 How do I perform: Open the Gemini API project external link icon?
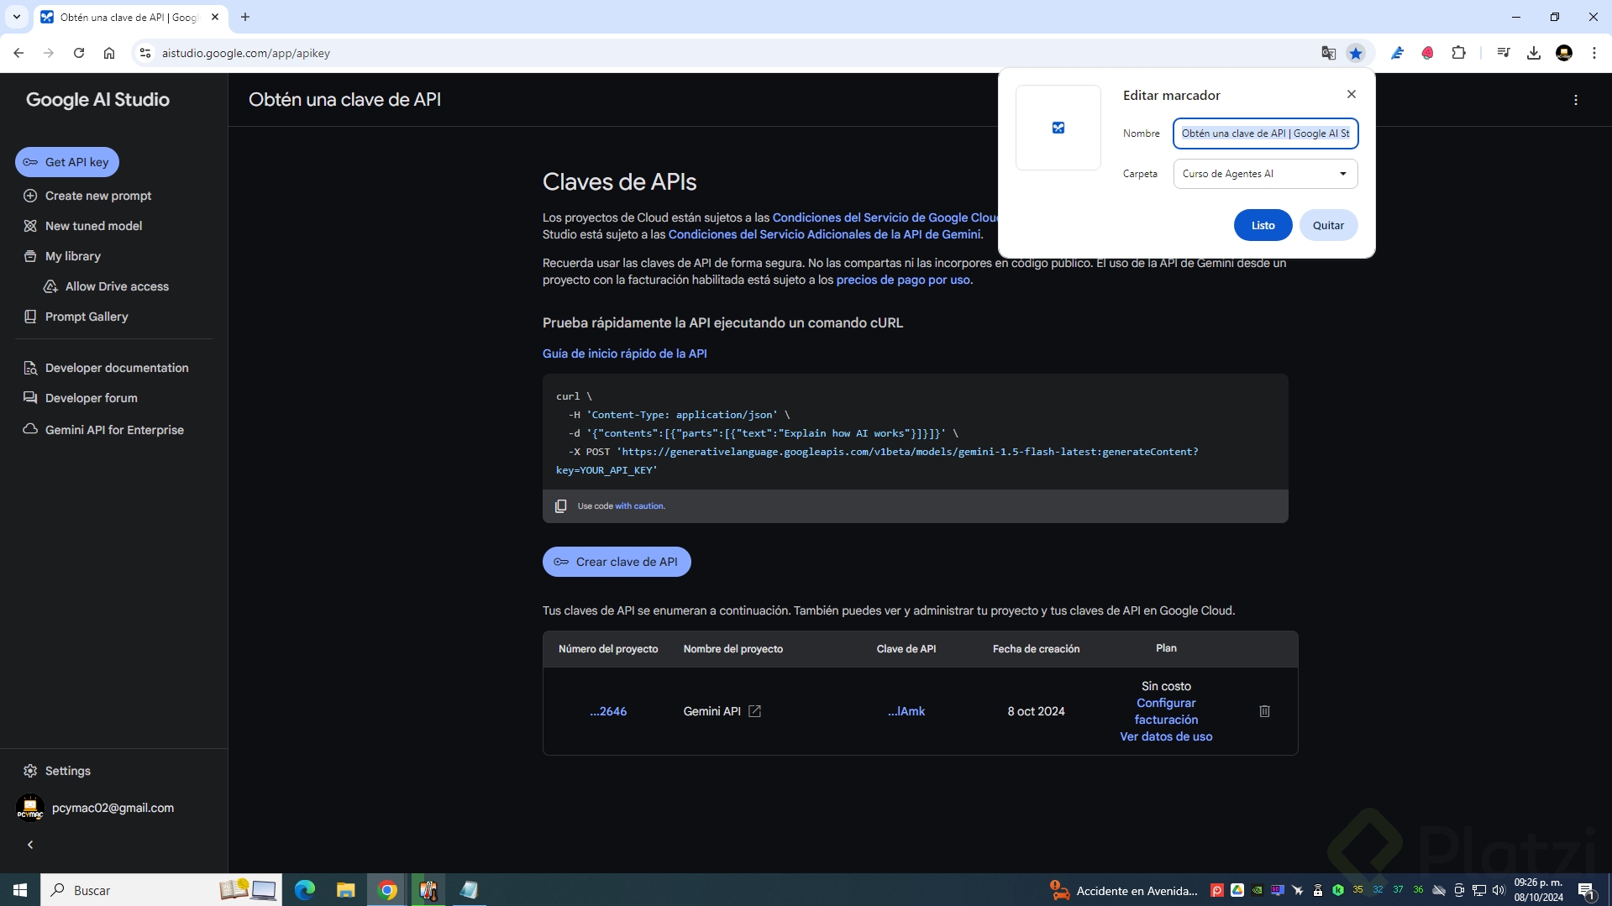pyautogui.click(x=754, y=711)
